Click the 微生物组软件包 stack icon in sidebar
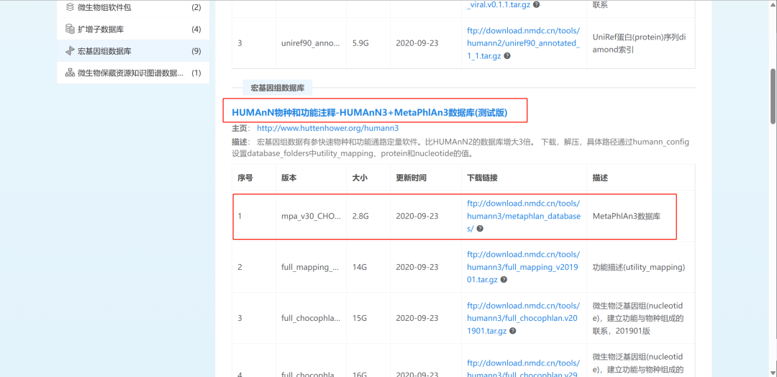777x377 pixels. coord(70,7)
